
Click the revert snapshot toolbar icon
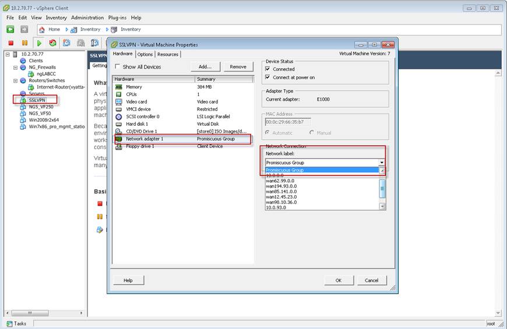(81, 43)
